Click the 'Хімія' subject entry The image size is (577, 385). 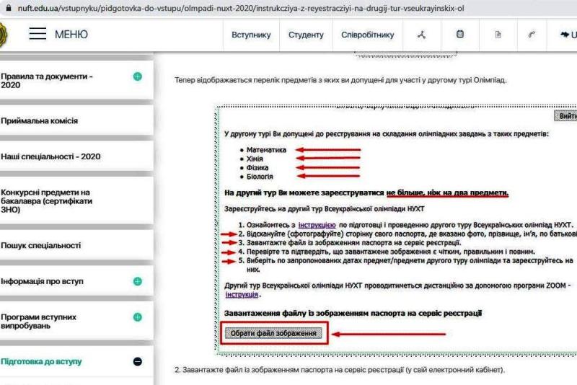tap(255, 159)
